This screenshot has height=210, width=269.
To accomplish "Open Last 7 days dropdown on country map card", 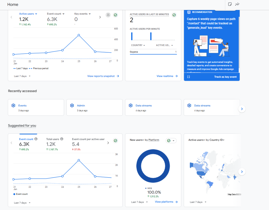I will (198, 202).
